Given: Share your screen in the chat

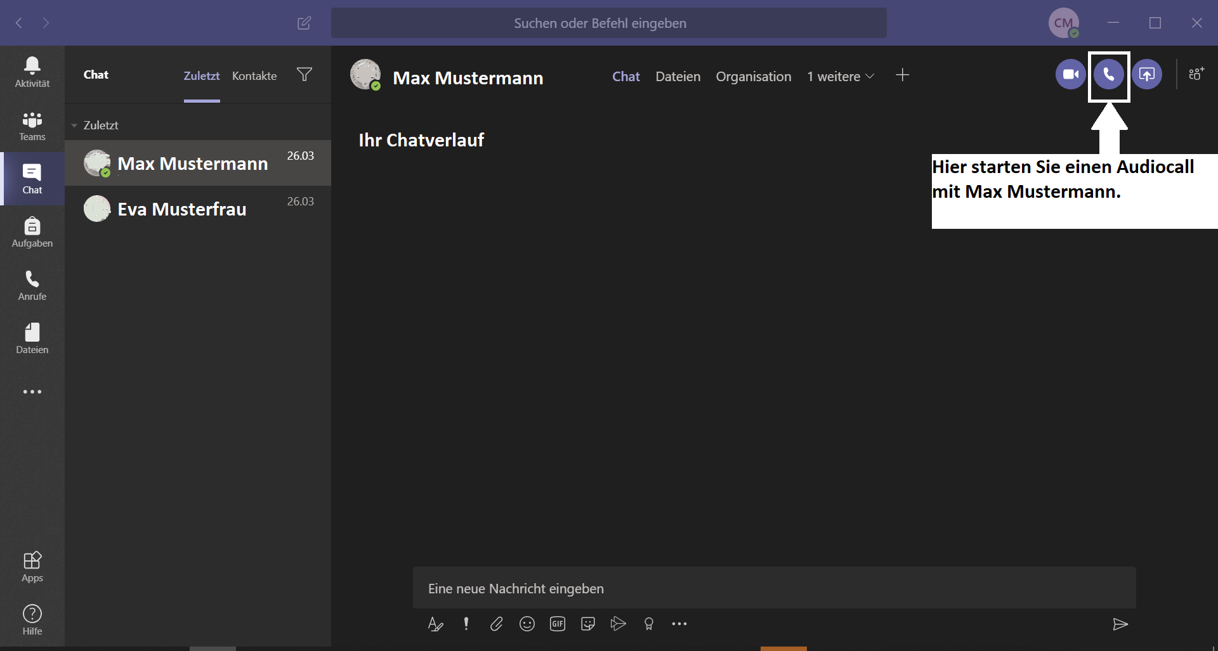Looking at the screenshot, I should pyautogui.click(x=1147, y=75).
